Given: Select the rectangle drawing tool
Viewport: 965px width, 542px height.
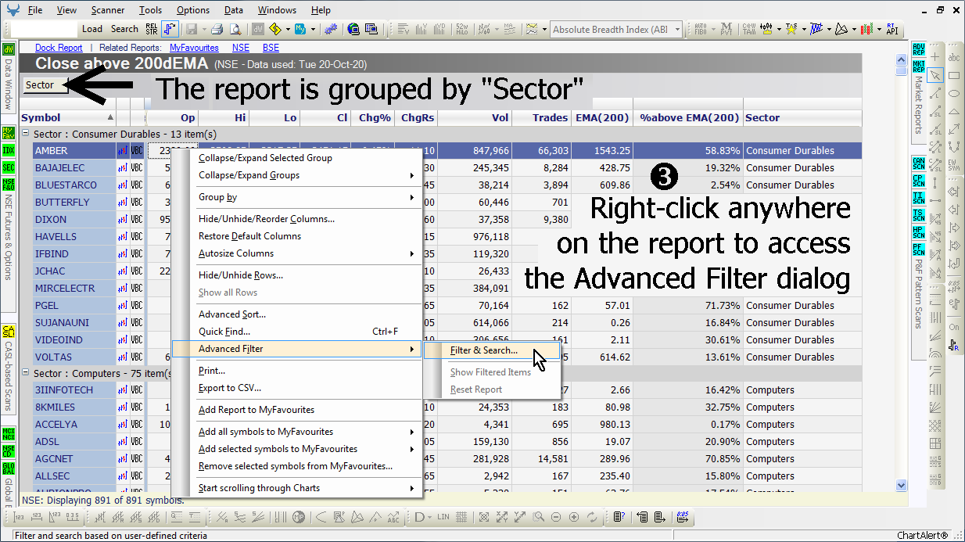Looking at the screenshot, I should 954,75.
